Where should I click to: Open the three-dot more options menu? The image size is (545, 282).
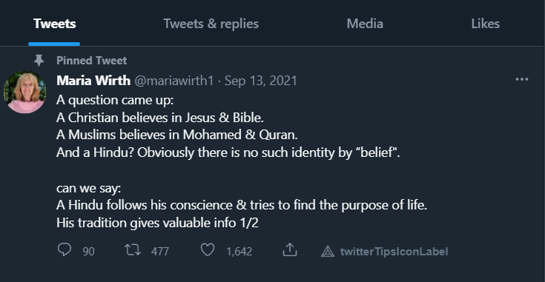tap(522, 79)
